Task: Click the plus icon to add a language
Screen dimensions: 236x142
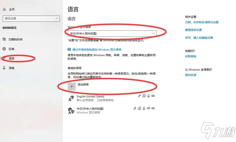Action: pos(72,87)
